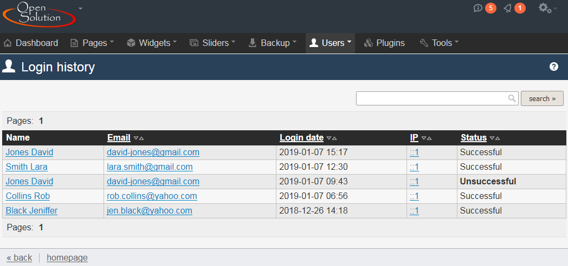568x266 pixels.
Task: Go to the Plugins menu item
Action: point(384,43)
